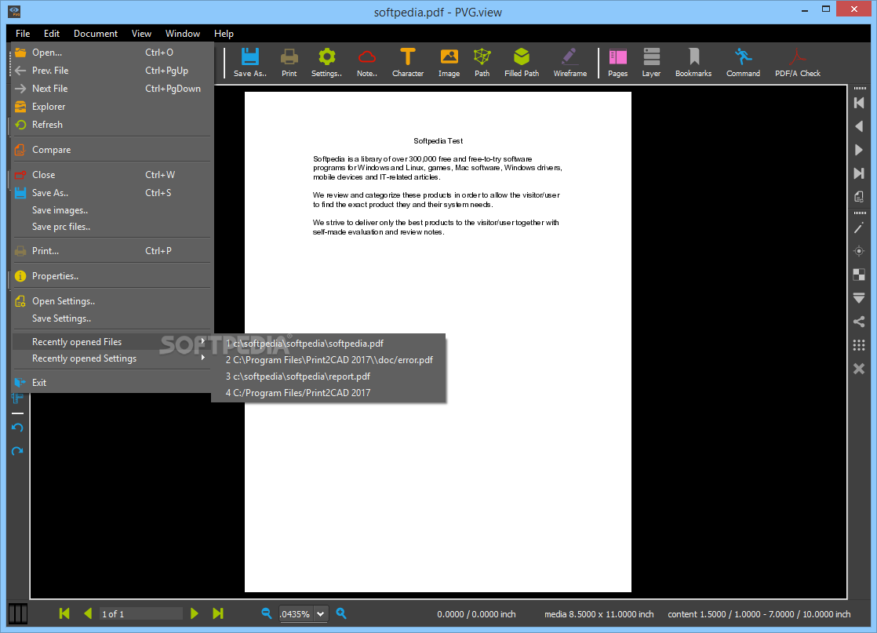This screenshot has height=633, width=877.
Task: Choose Save images.. menu entry
Action: [112, 210]
